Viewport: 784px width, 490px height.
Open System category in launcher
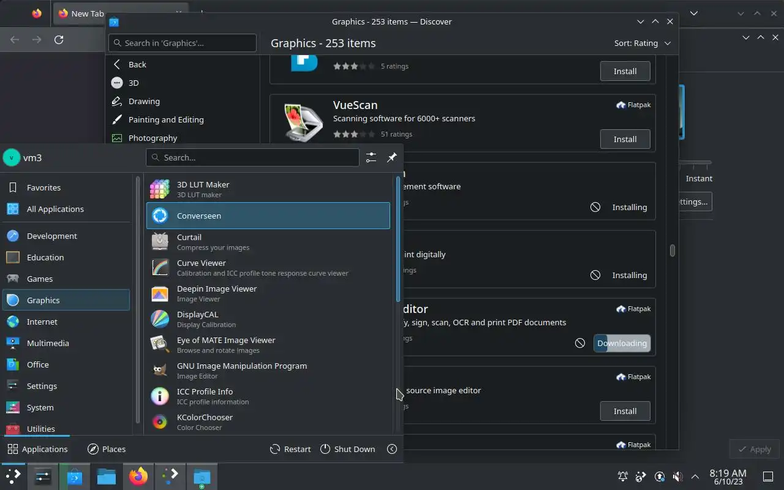click(66, 407)
